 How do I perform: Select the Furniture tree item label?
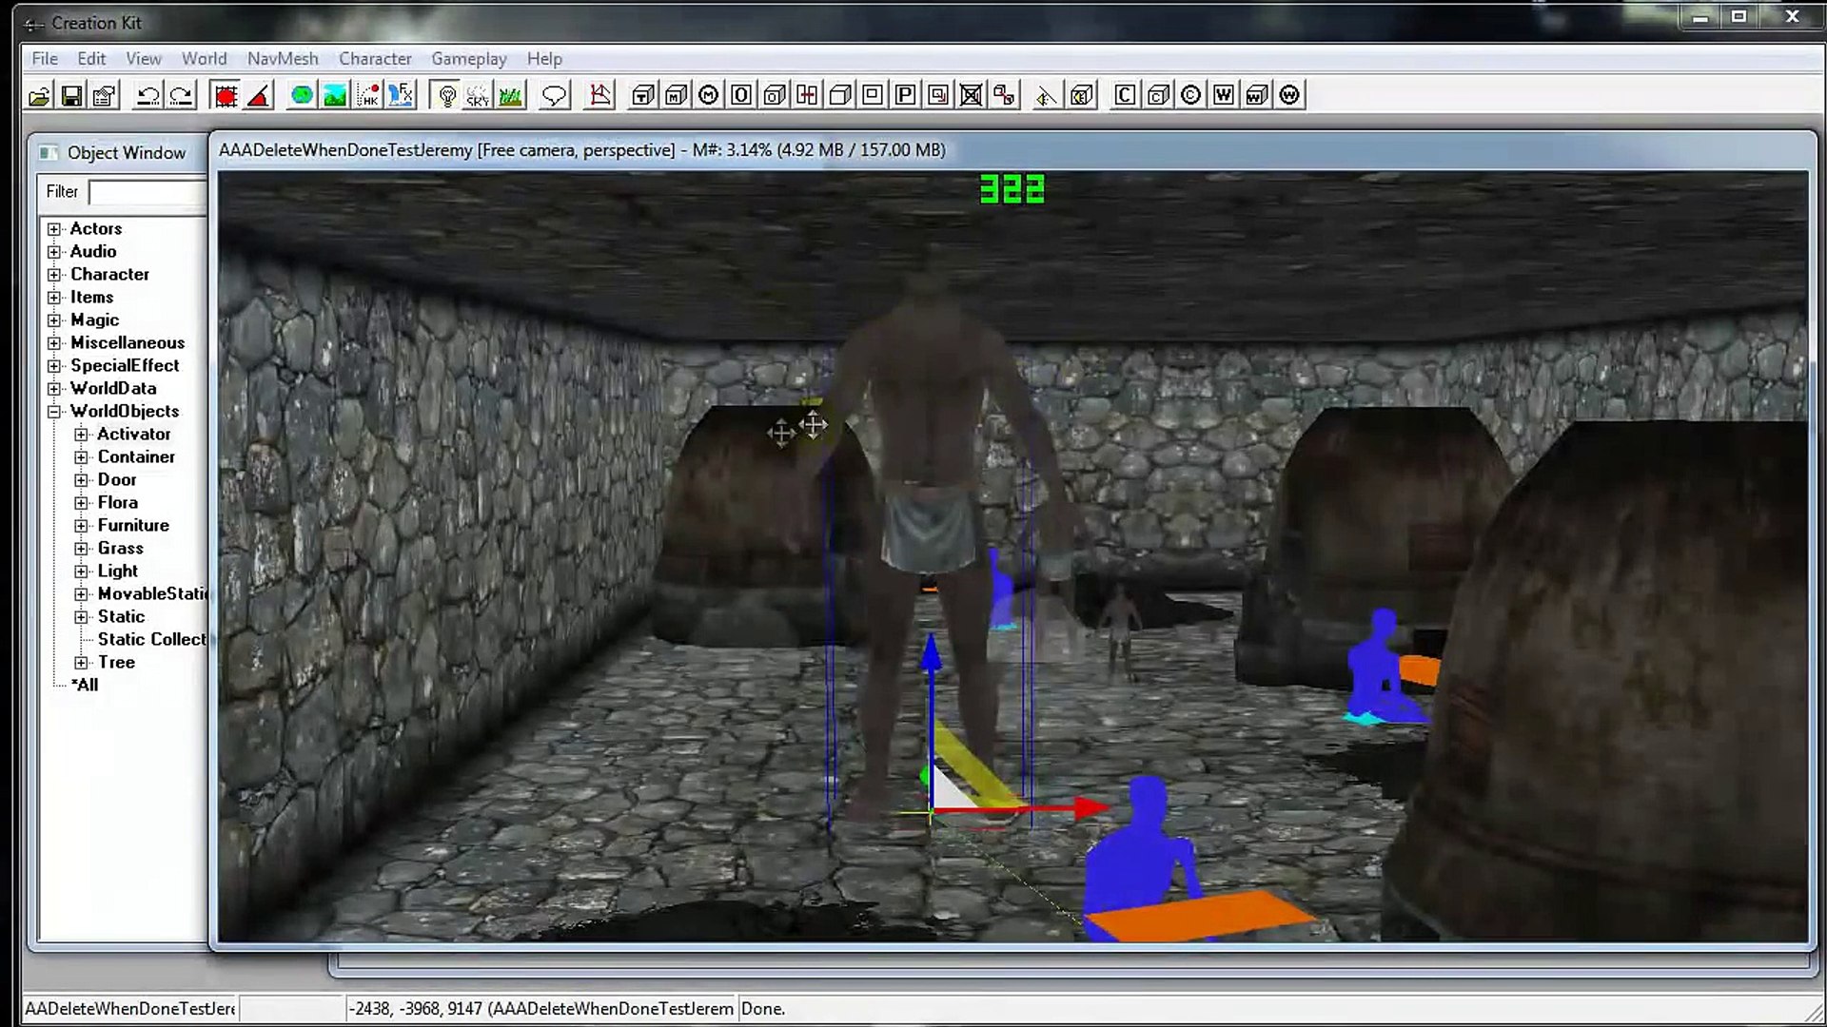(133, 525)
